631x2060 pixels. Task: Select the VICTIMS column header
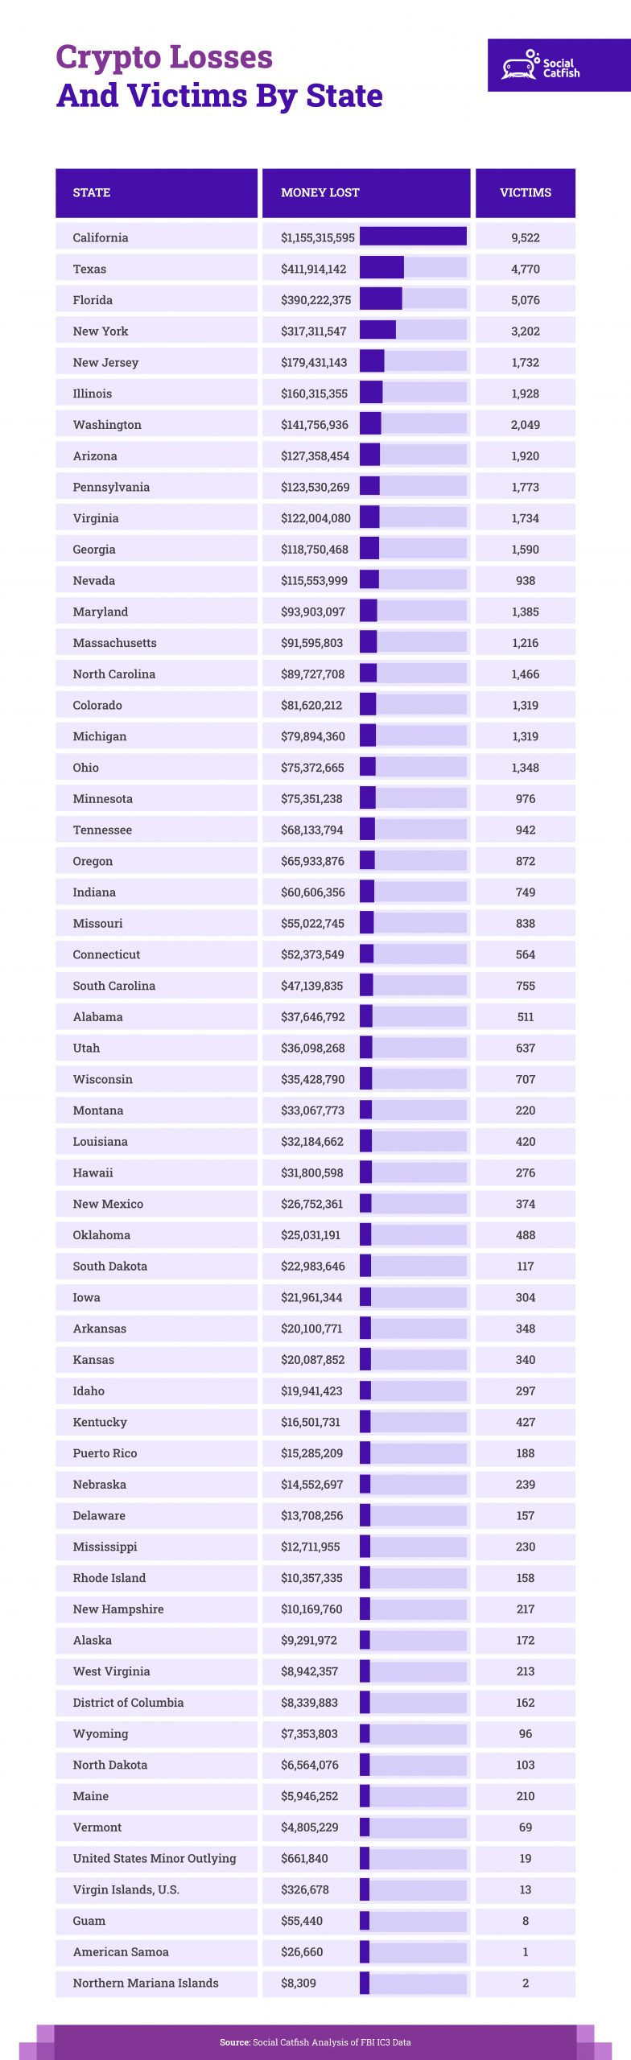526,193
